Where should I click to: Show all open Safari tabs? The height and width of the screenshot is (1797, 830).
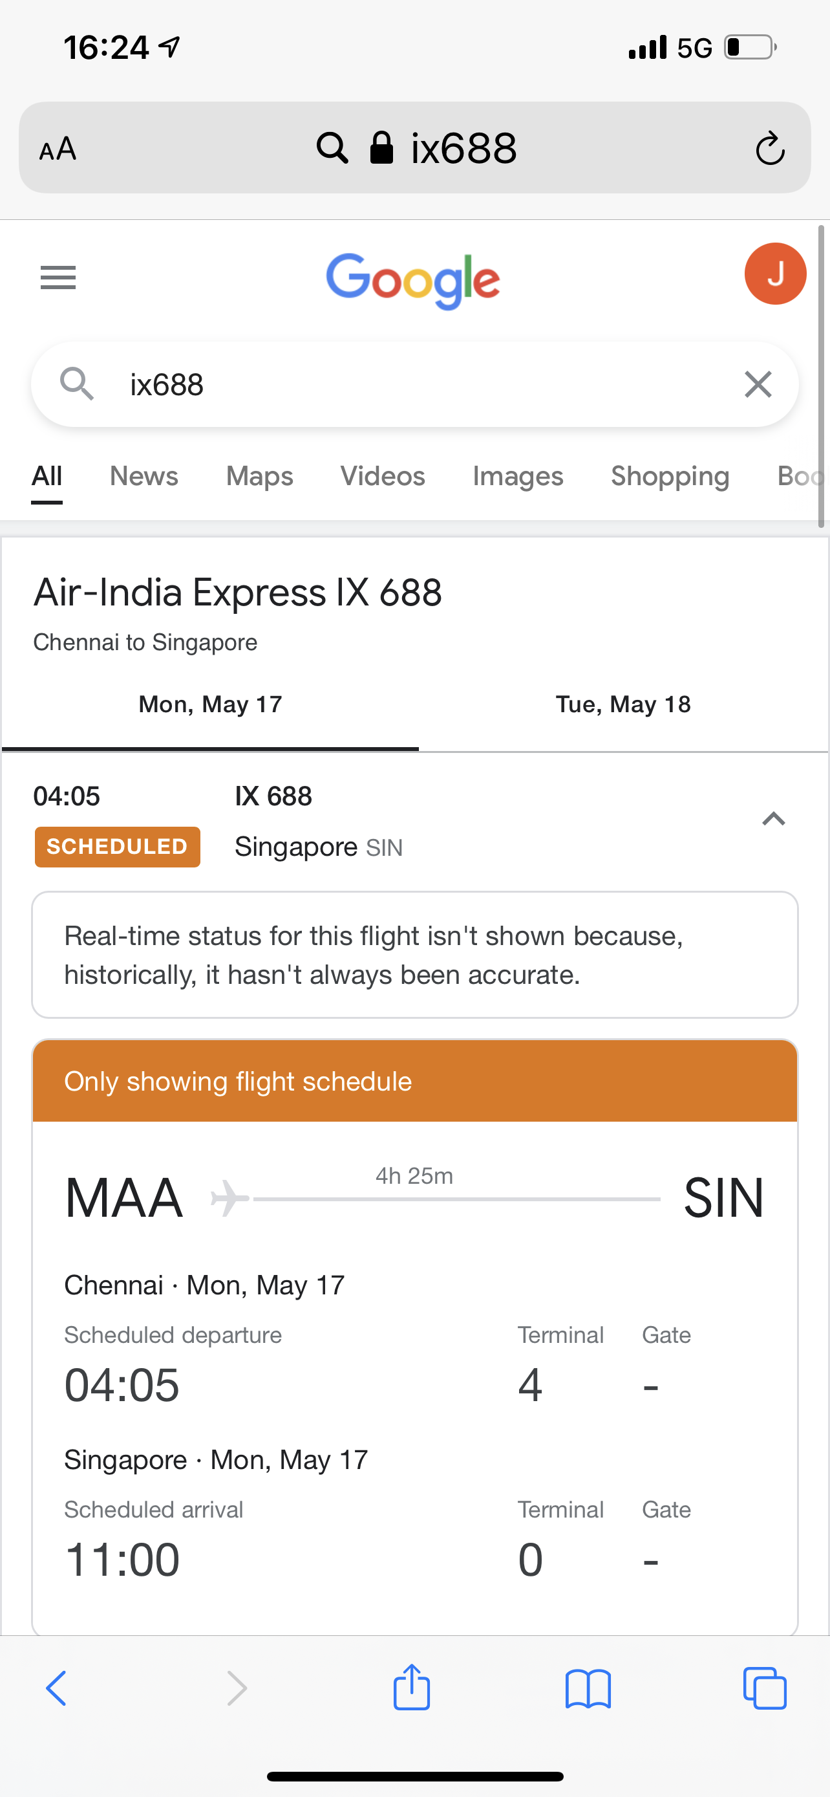pyautogui.click(x=765, y=1688)
